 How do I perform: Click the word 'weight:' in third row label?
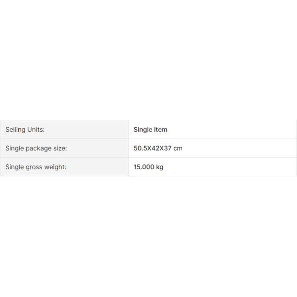[x=54, y=167]
